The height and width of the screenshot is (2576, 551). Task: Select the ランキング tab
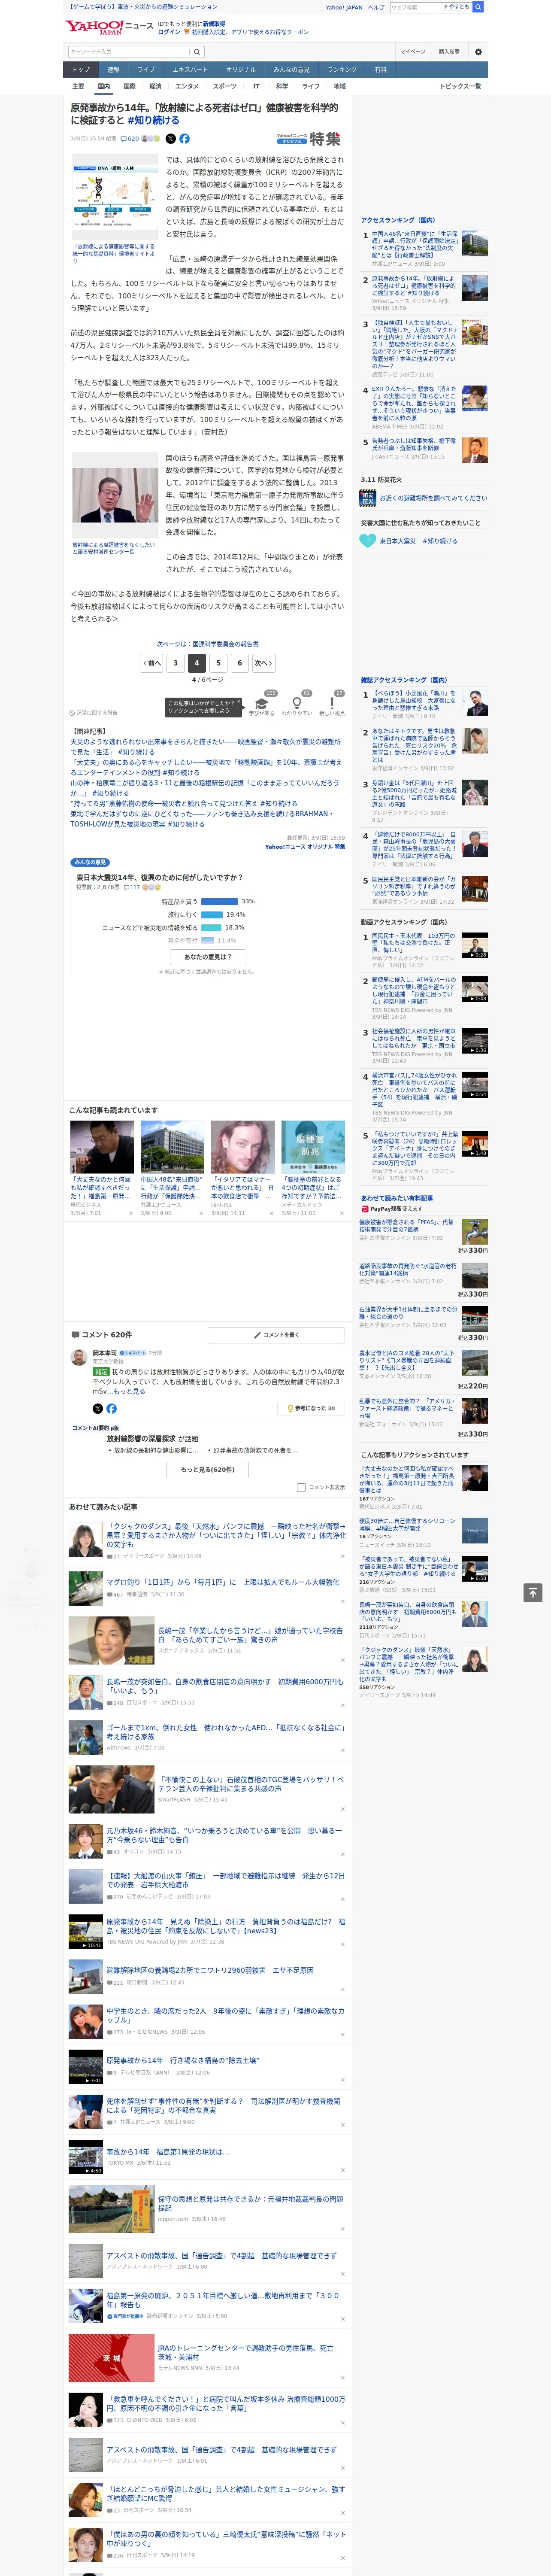coord(342,70)
